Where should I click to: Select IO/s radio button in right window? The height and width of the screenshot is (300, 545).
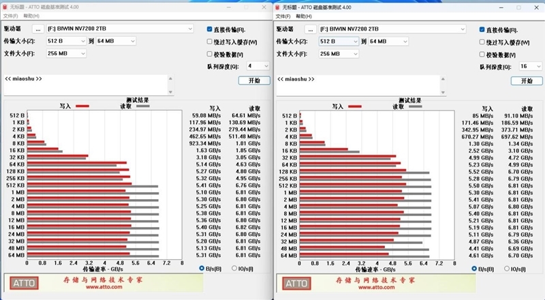(x=507, y=269)
